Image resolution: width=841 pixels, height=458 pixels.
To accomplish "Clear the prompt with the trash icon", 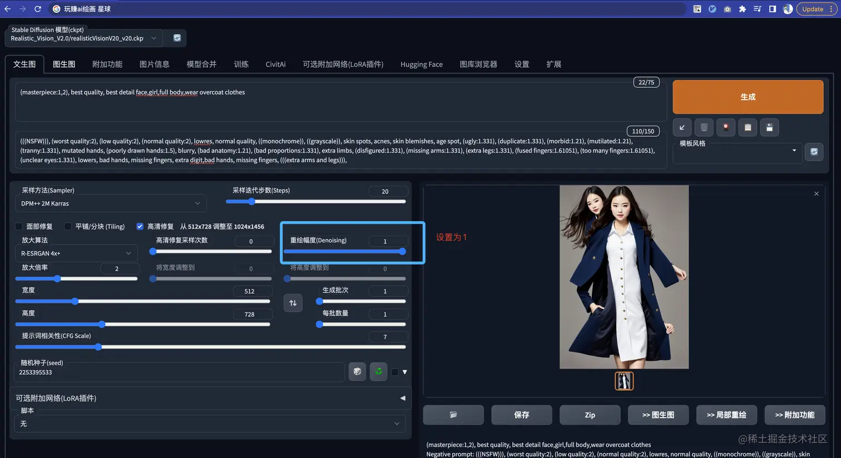I will tap(704, 127).
